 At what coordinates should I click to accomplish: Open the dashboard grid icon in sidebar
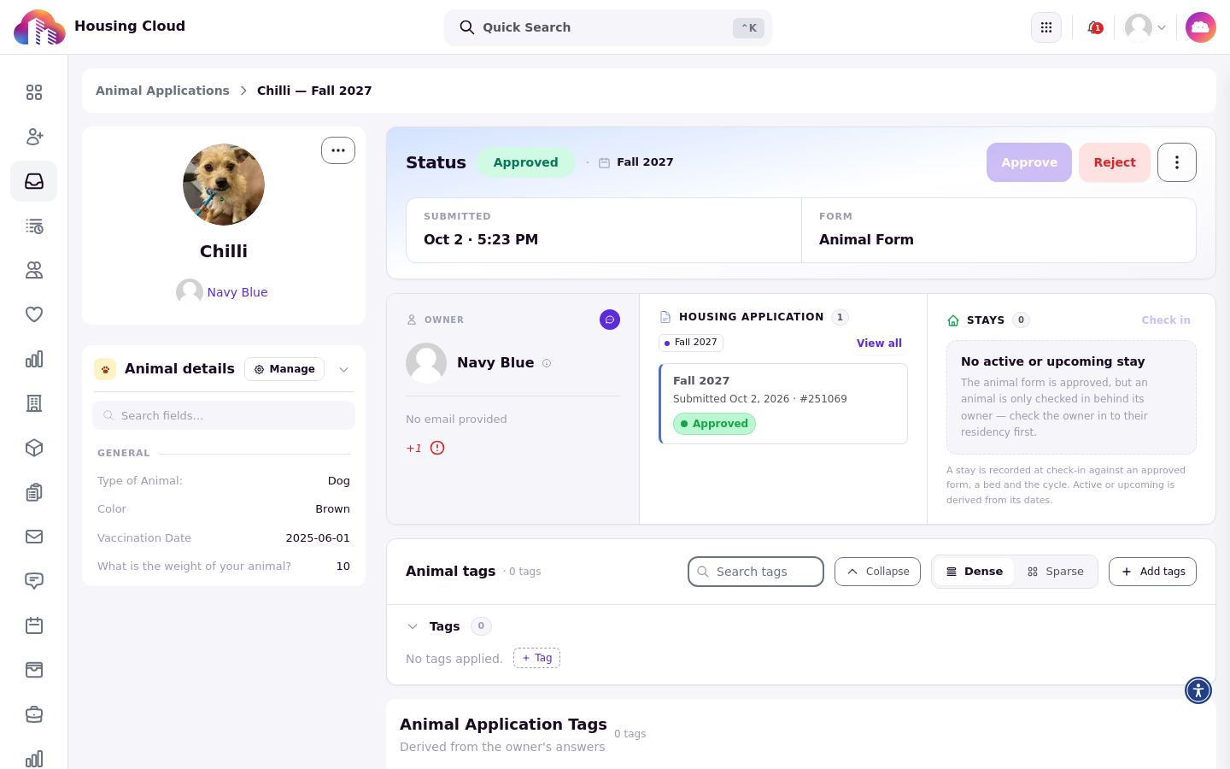pyautogui.click(x=34, y=92)
